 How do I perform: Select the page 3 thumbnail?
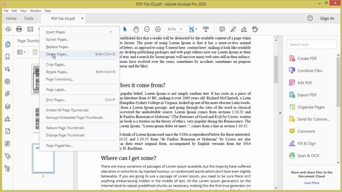pyautogui.click(x=43, y=158)
